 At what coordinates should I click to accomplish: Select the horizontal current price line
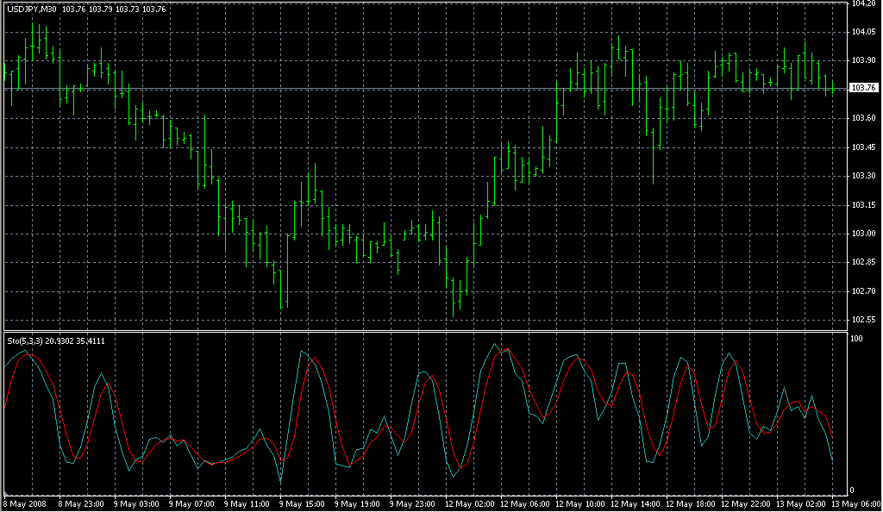345,88
